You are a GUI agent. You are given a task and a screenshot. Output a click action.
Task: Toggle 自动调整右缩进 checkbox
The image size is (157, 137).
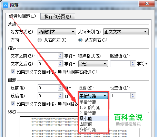pyautogui.click(x=13, y=72)
